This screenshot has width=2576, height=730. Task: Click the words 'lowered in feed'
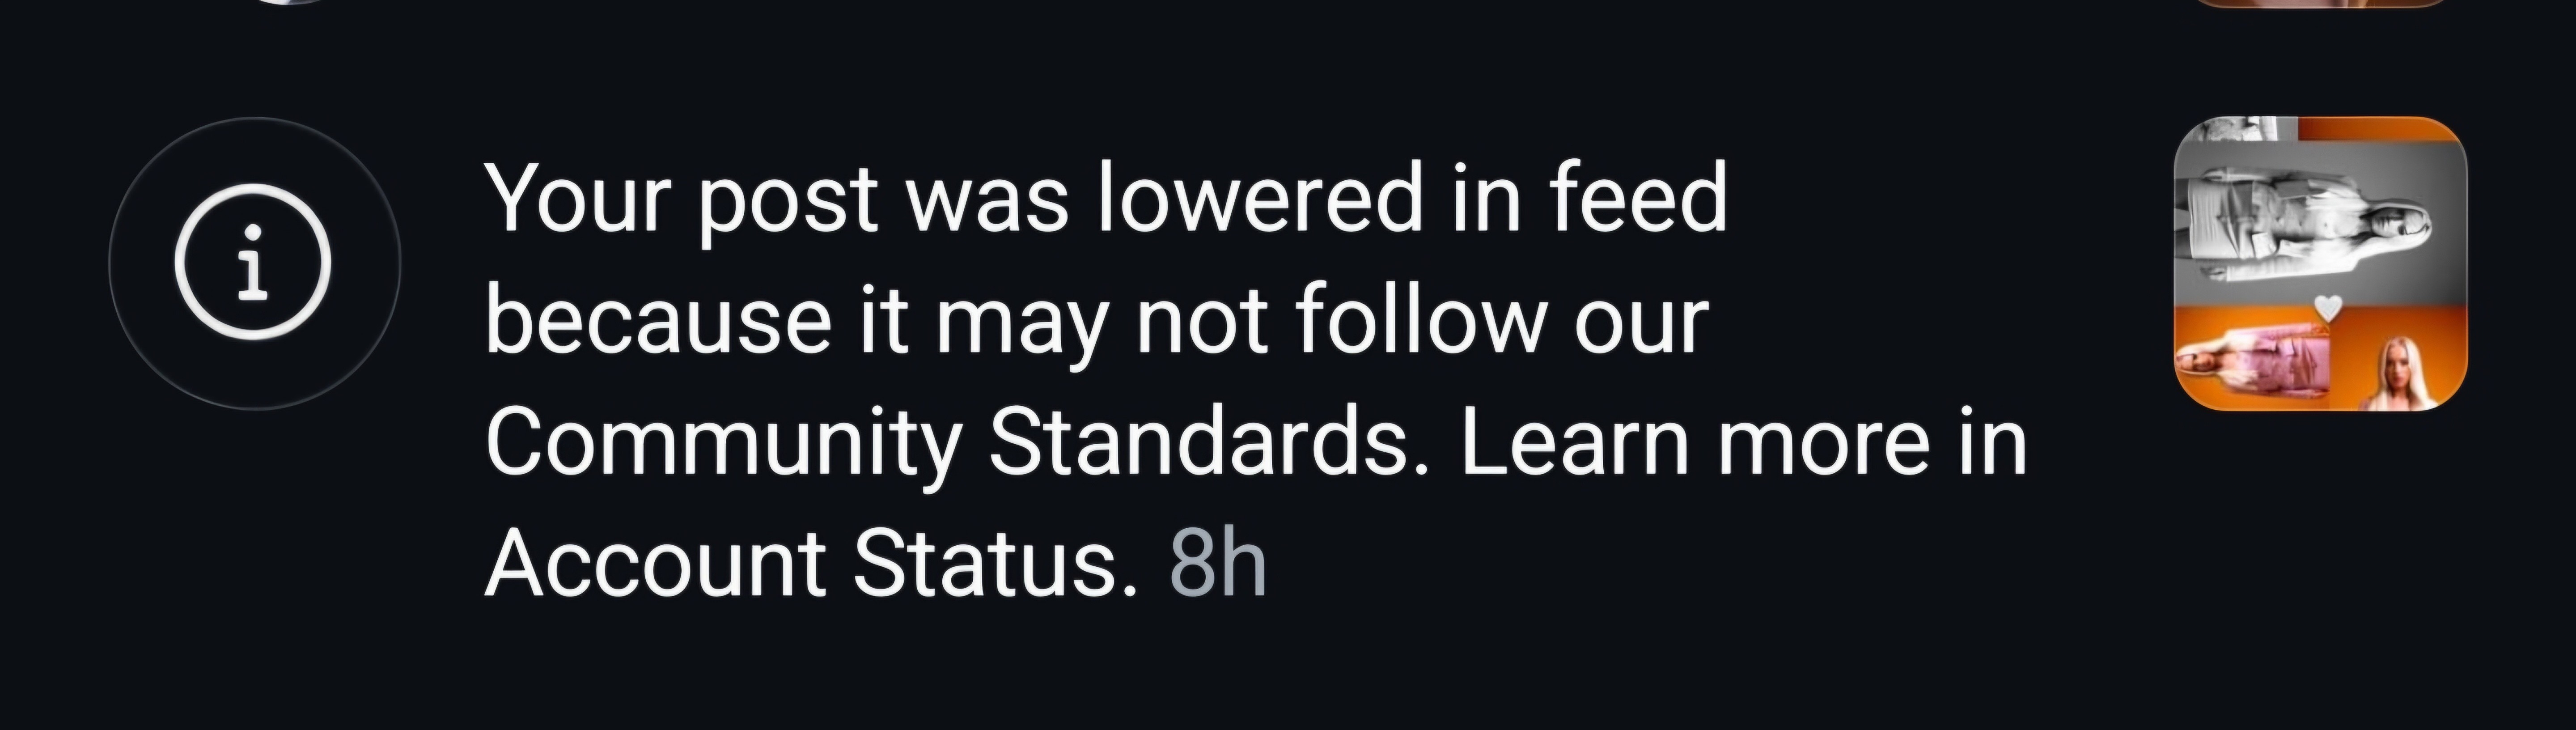1412,198
